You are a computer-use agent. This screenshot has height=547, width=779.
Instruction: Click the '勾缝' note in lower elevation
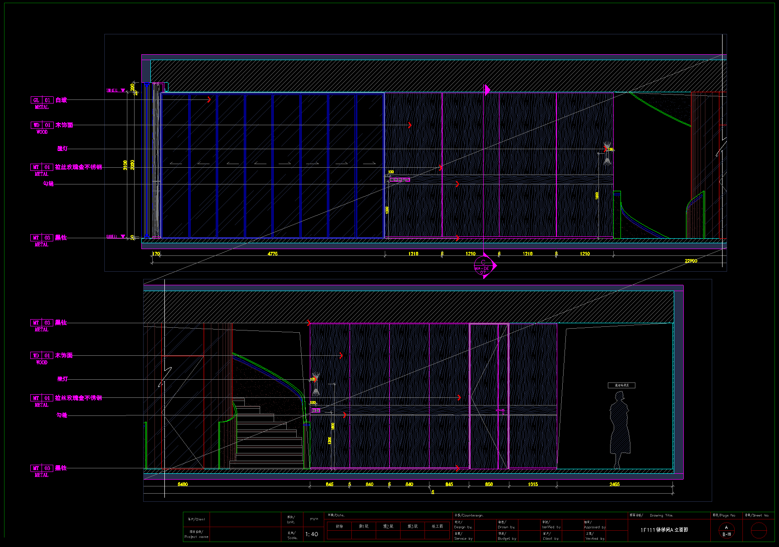pos(62,415)
